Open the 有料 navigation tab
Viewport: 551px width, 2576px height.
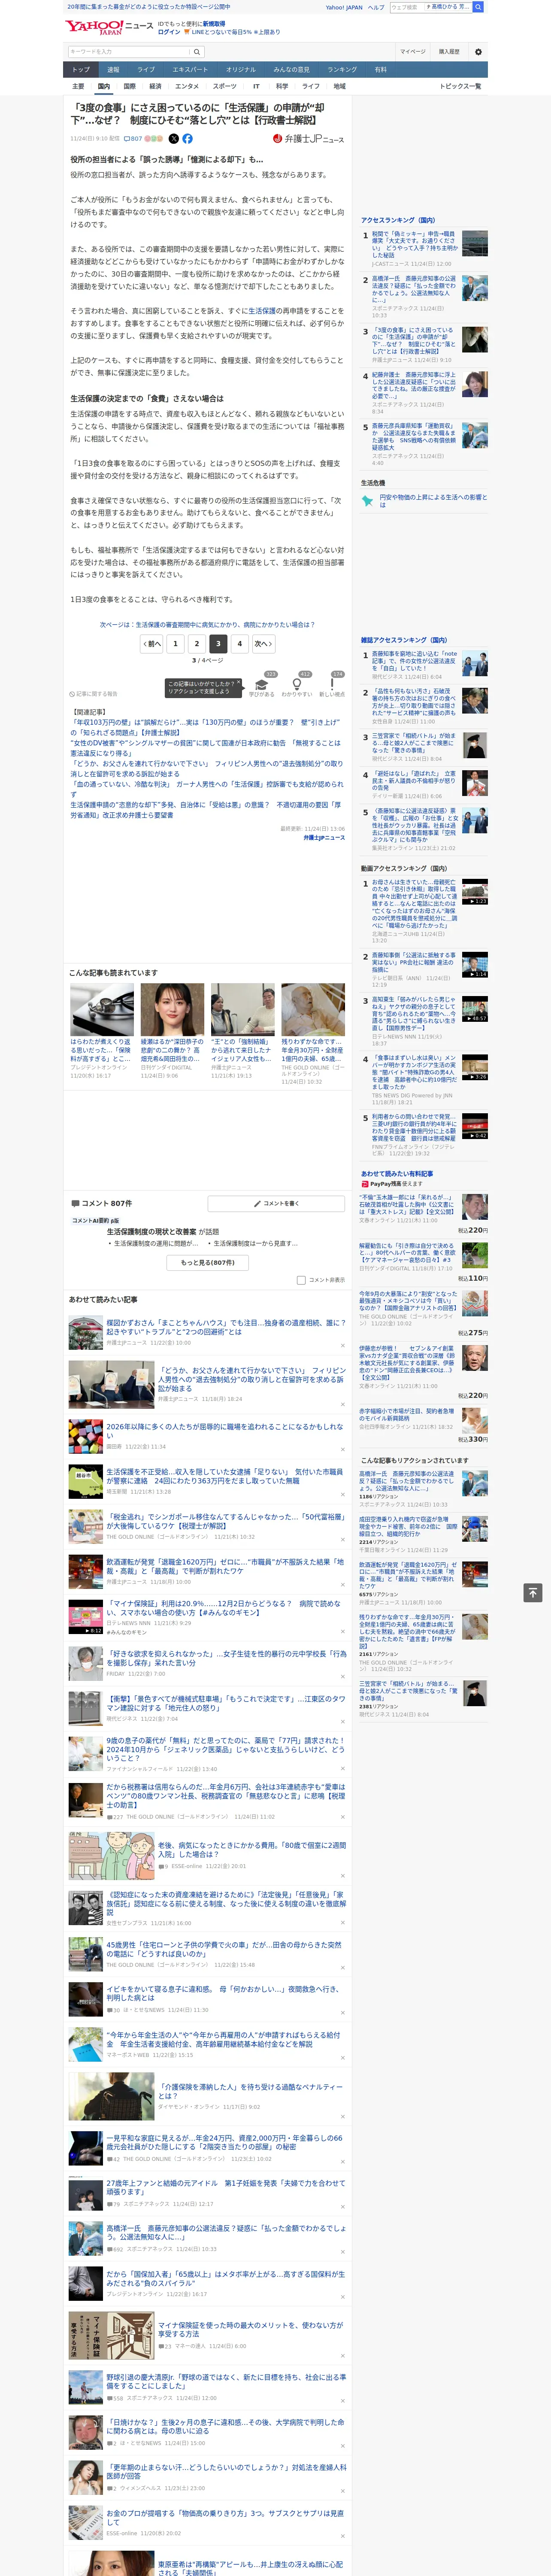coord(380,70)
